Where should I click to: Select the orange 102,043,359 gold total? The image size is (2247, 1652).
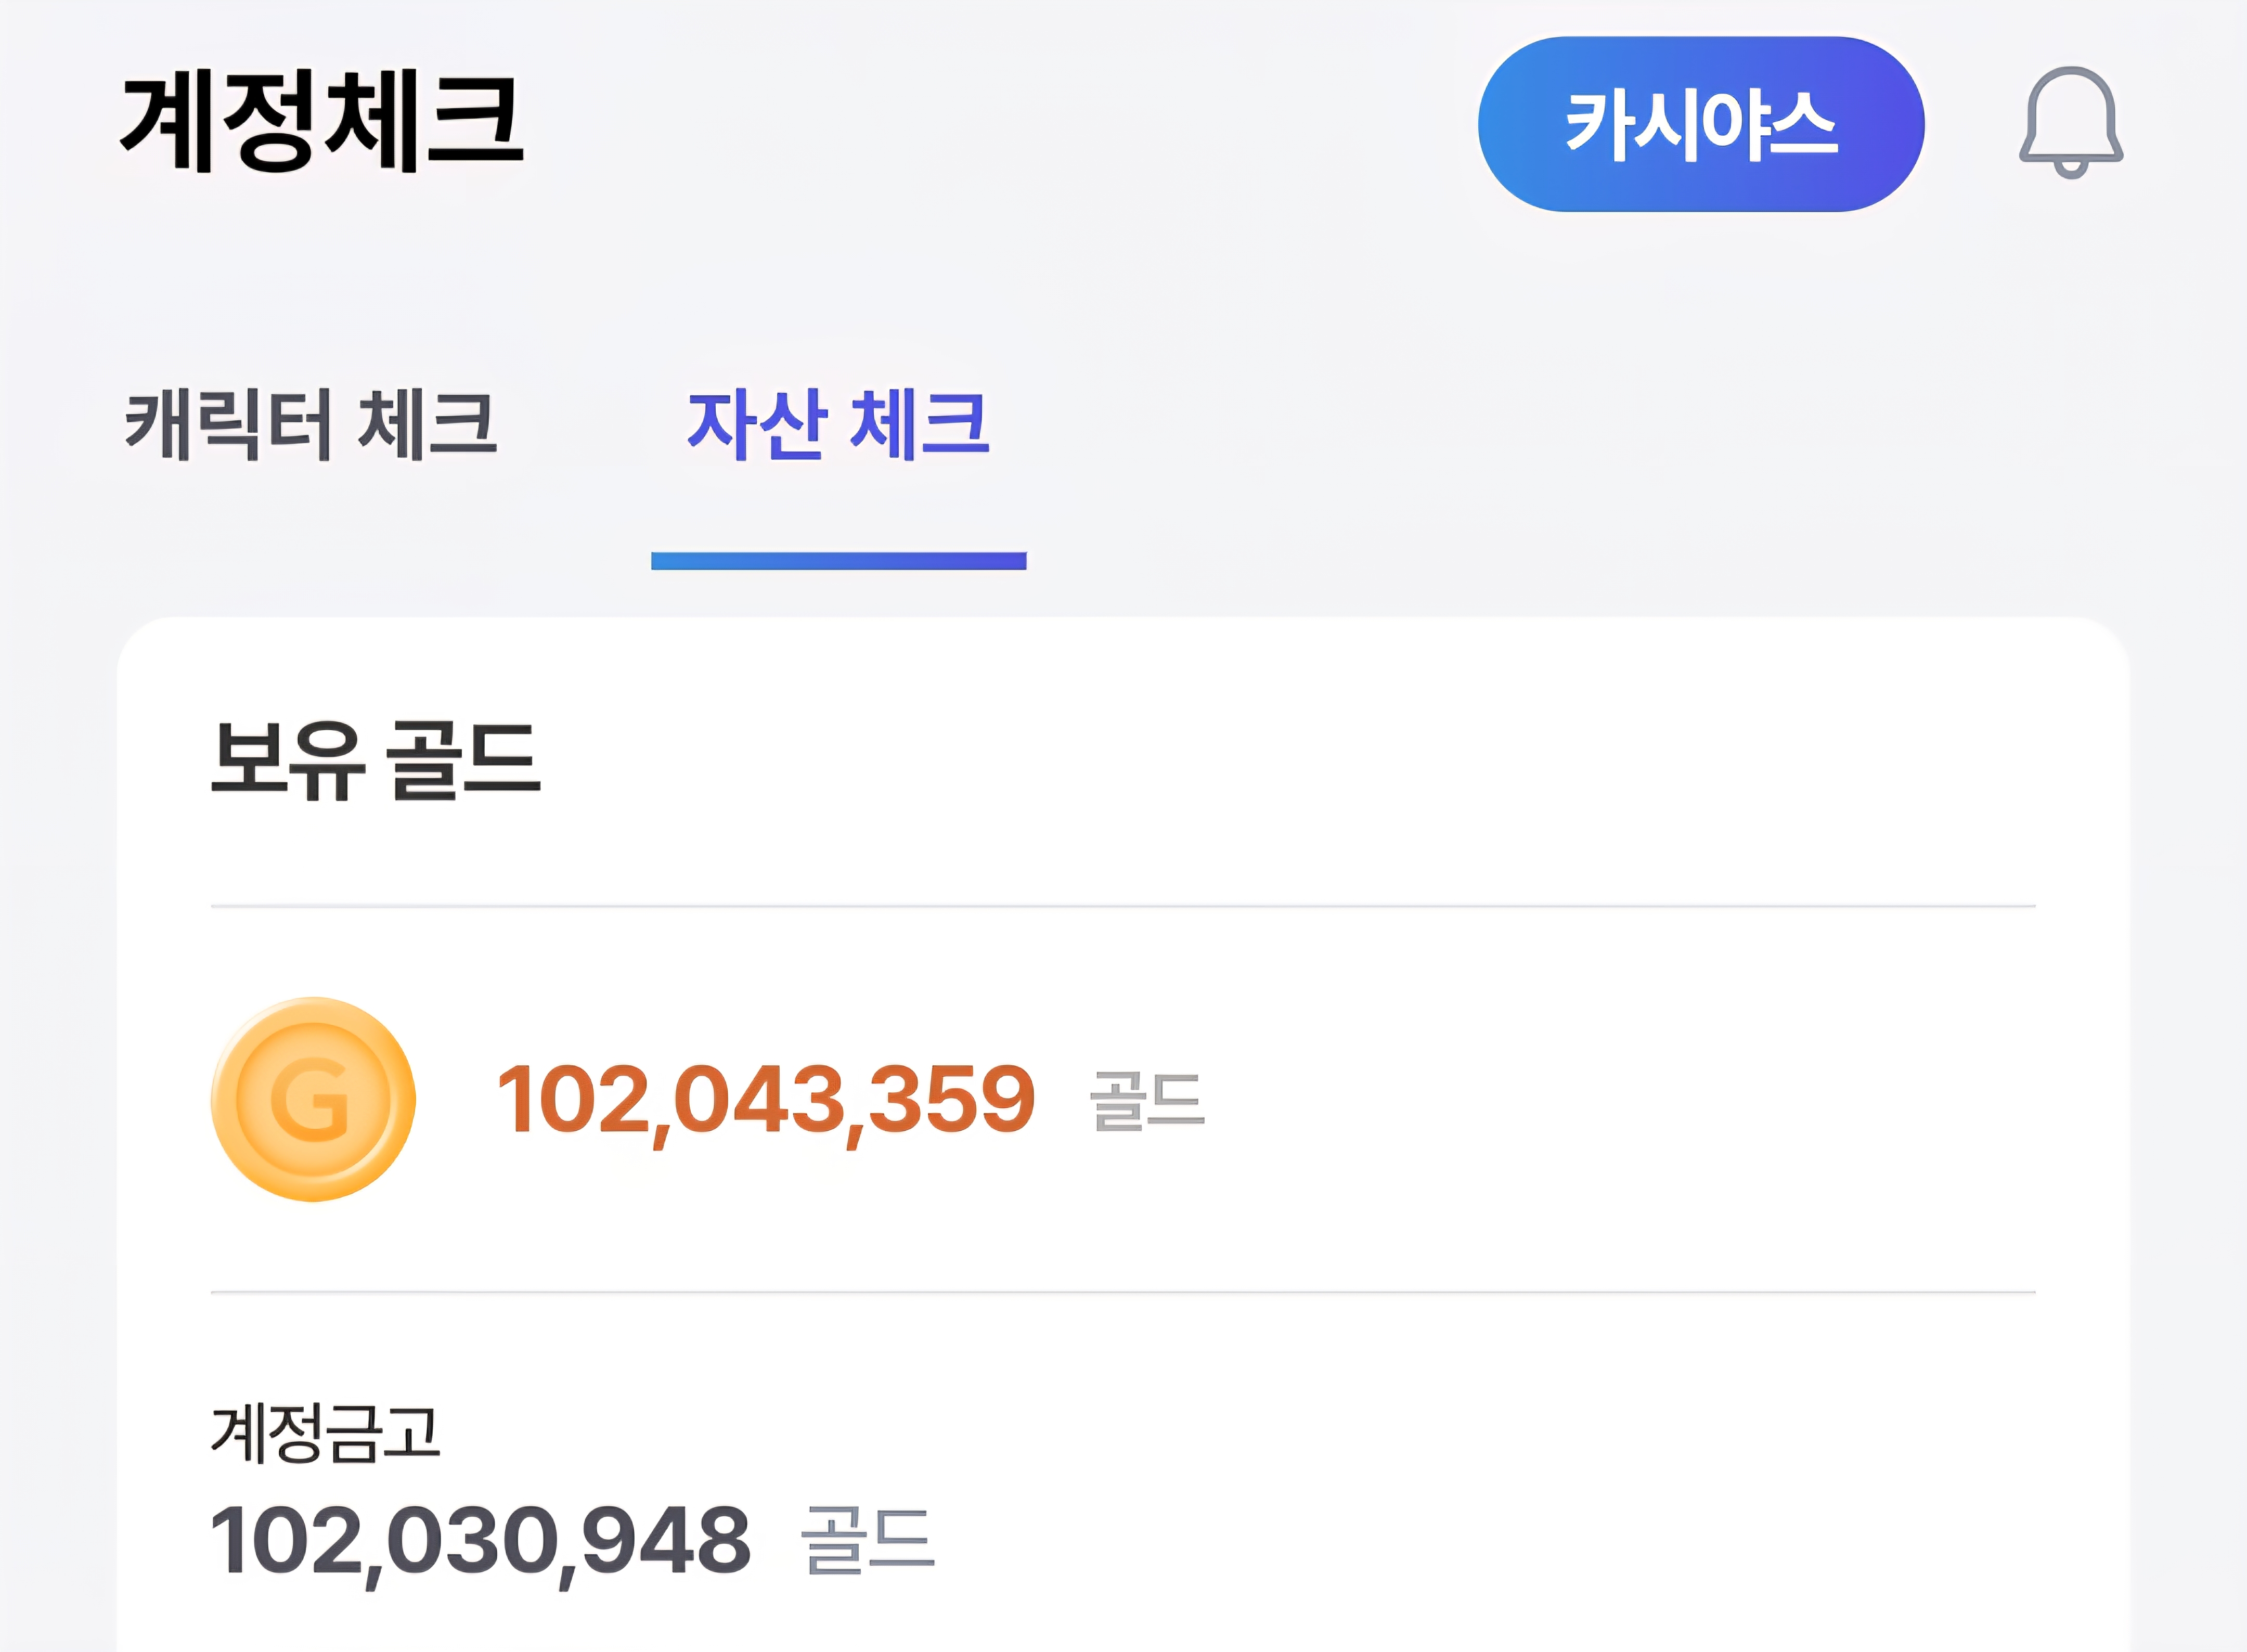tap(766, 1101)
